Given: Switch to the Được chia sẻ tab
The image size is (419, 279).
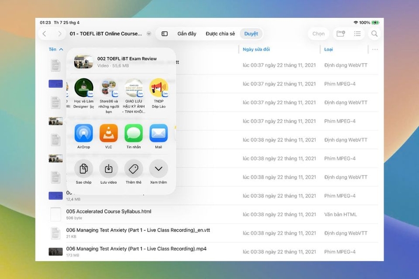Looking at the screenshot, I should [220, 34].
